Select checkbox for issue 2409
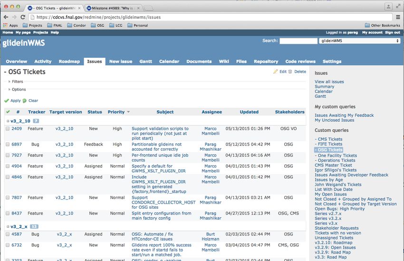 coord(8,129)
